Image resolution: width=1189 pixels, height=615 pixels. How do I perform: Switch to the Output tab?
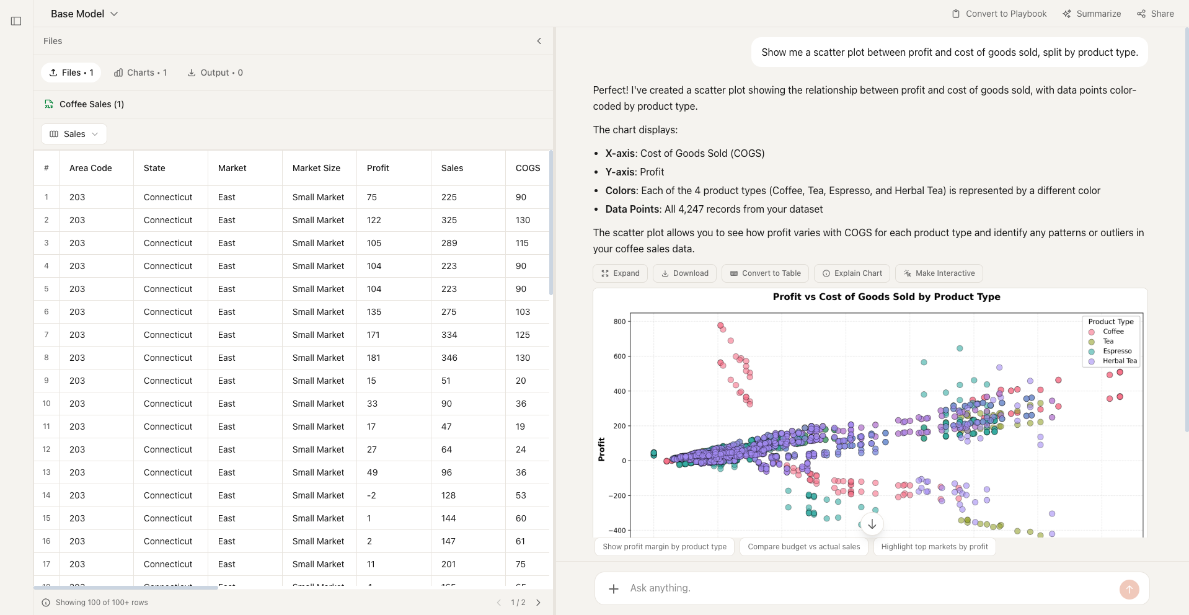214,73
